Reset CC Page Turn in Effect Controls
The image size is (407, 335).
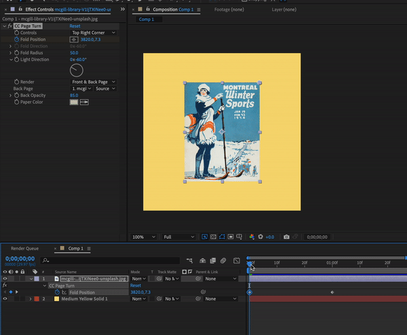75,26
